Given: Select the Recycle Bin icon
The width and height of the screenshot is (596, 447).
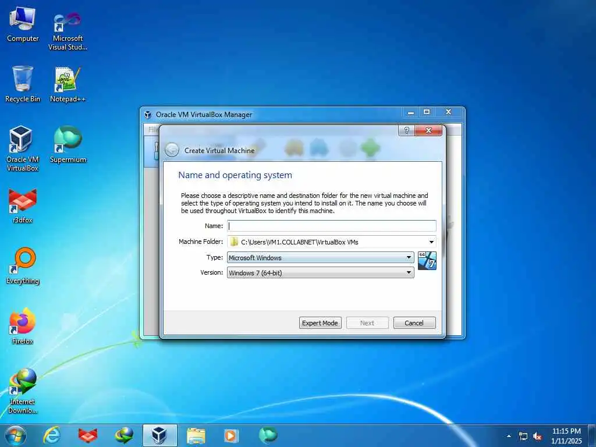Looking at the screenshot, I should point(23,84).
